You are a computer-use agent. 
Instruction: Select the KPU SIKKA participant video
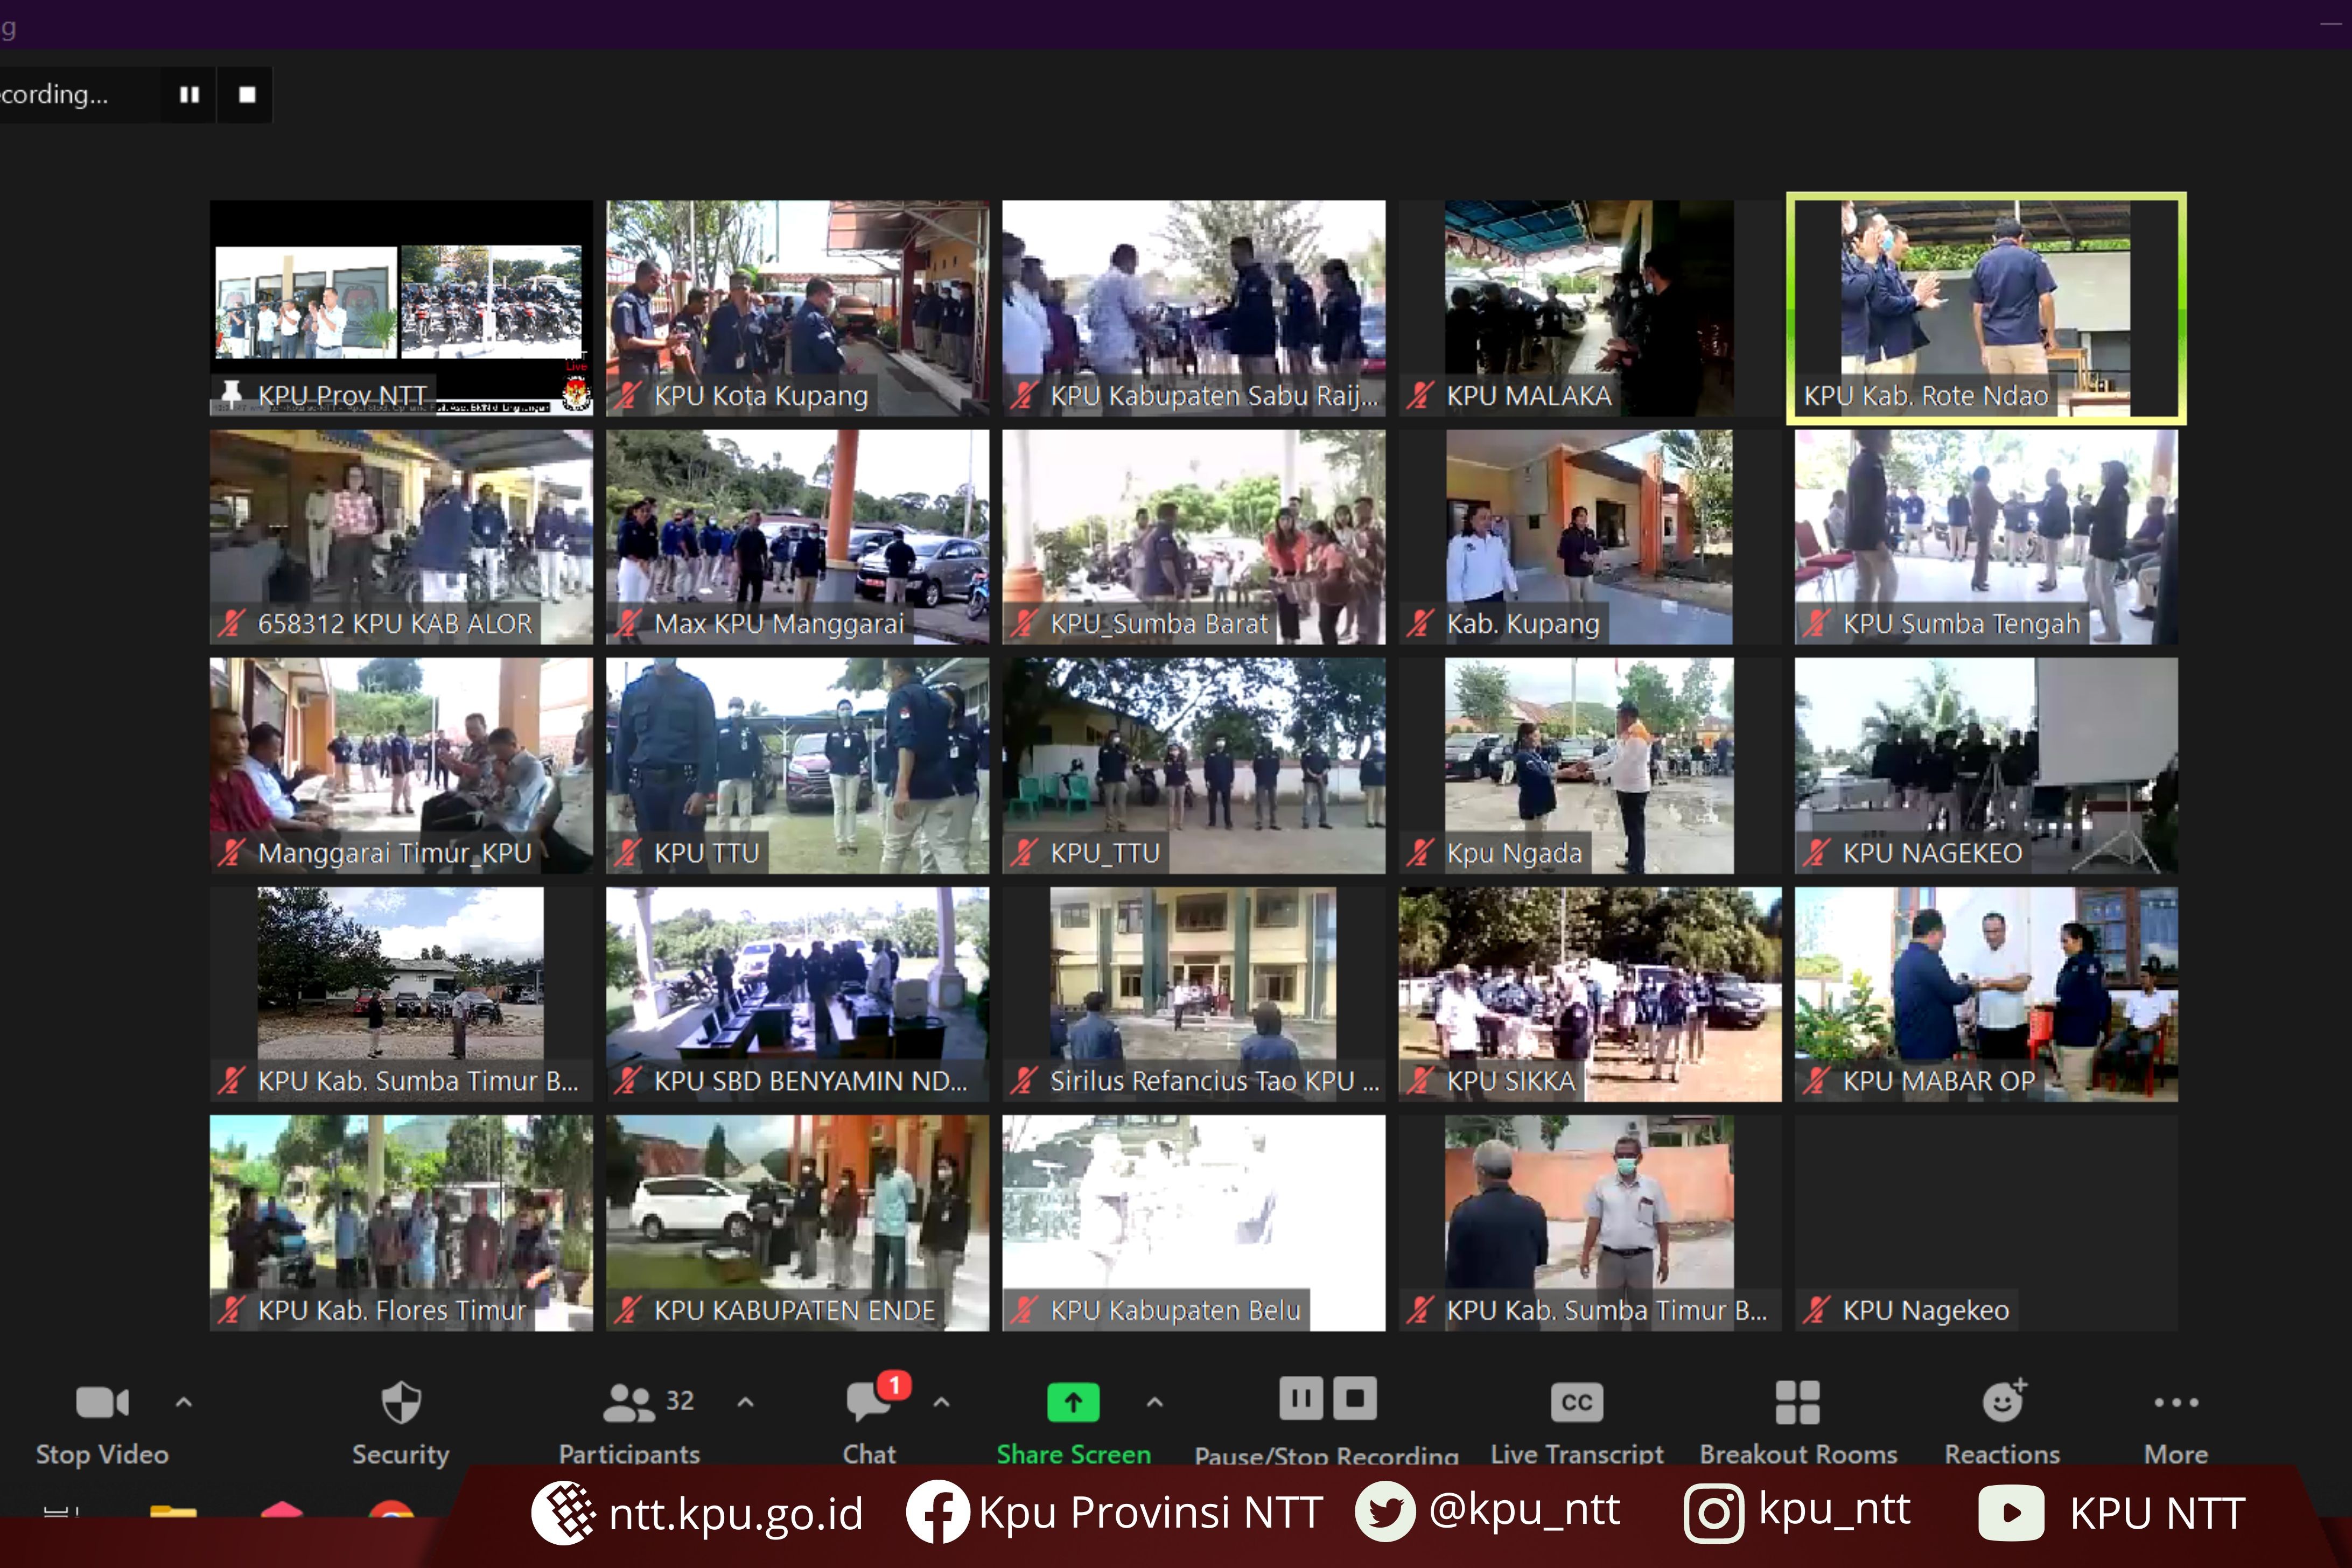(1589, 993)
